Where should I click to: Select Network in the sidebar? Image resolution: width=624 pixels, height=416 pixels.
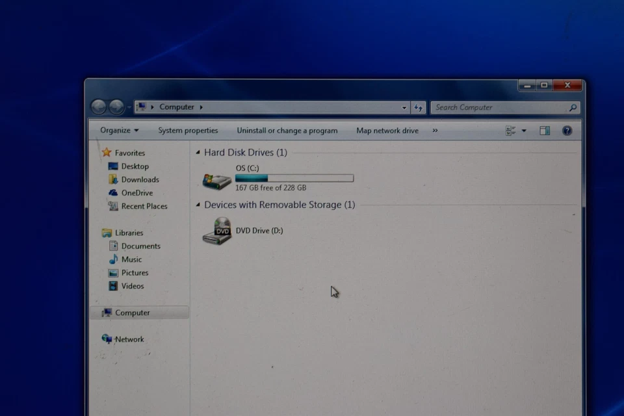tap(129, 339)
